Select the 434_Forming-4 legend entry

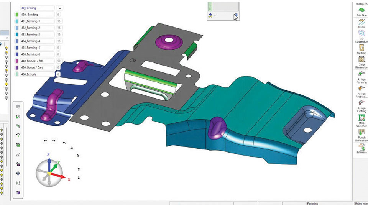pyautogui.click(x=37, y=41)
